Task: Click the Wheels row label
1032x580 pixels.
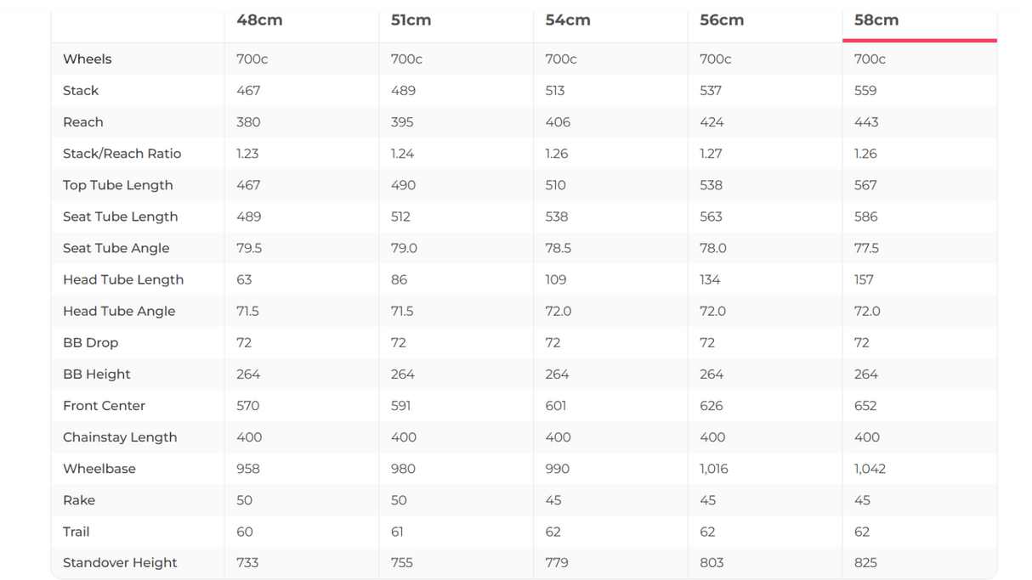Action: click(x=88, y=59)
